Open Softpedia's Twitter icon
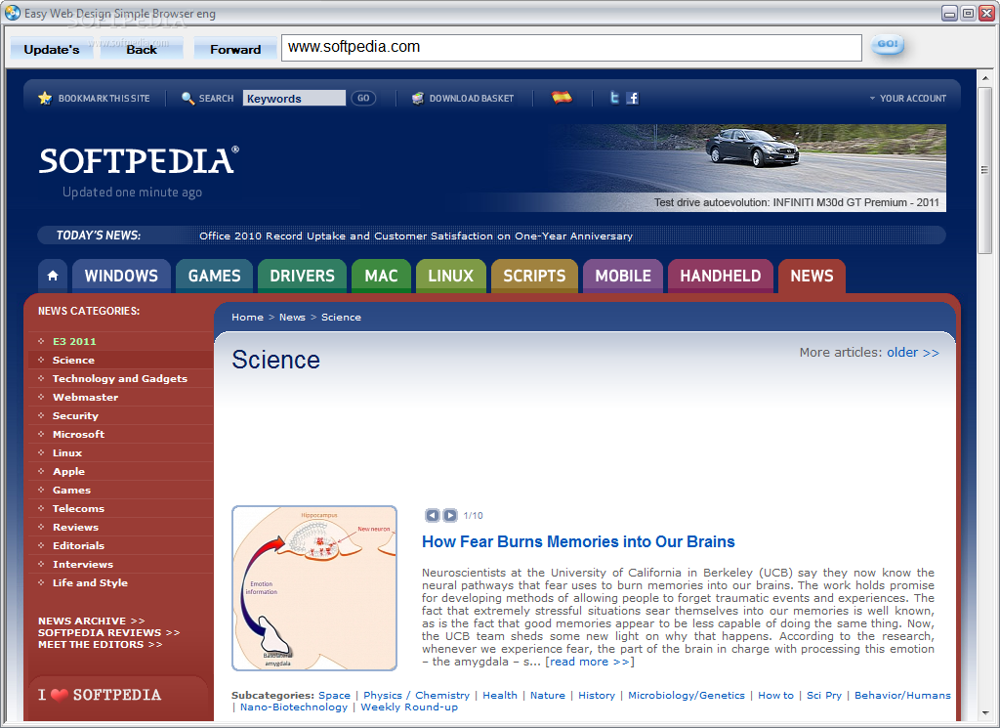This screenshot has width=1000, height=728. click(x=614, y=98)
